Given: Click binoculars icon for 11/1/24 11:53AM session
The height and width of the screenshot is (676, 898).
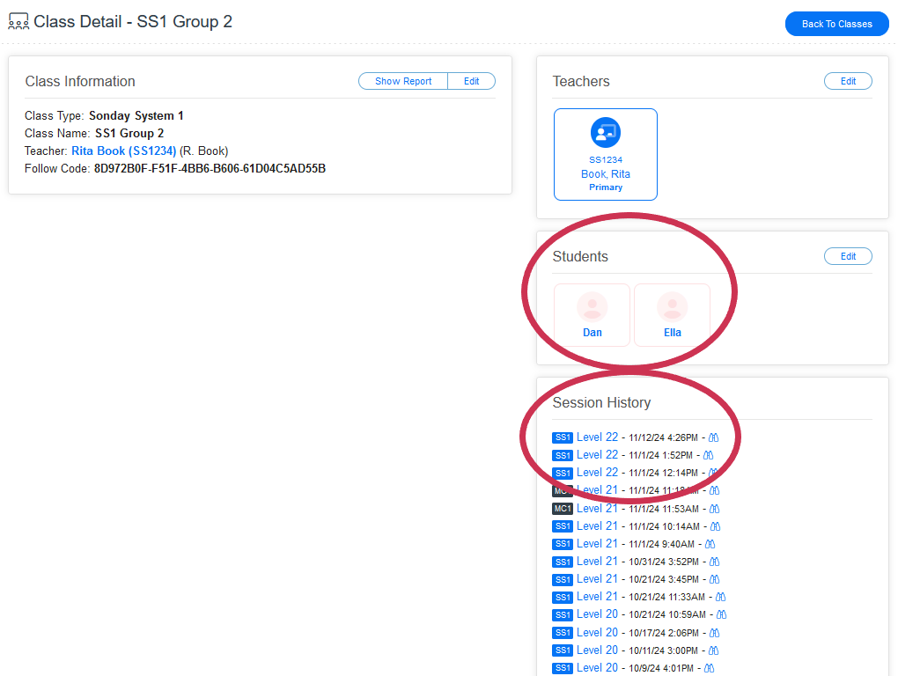Looking at the screenshot, I should (714, 509).
